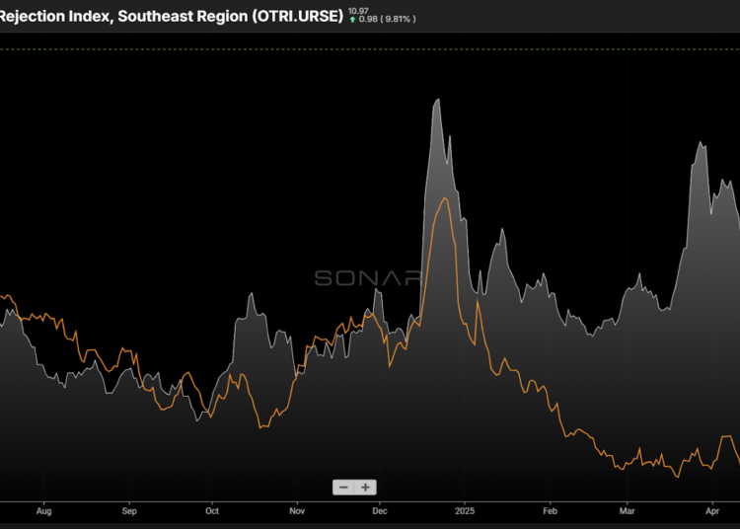The height and width of the screenshot is (529, 740).
Task: Click the white series peak in late December
Action: (435, 100)
